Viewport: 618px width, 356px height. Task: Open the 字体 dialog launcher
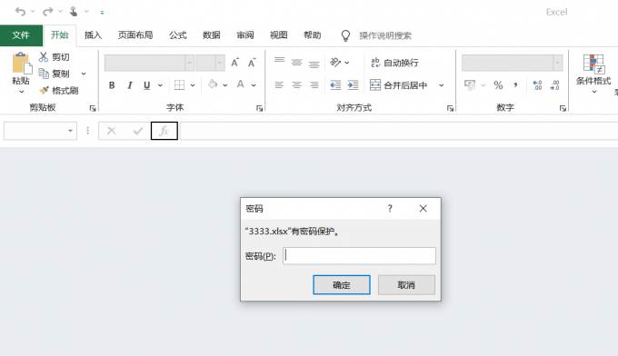click(259, 108)
